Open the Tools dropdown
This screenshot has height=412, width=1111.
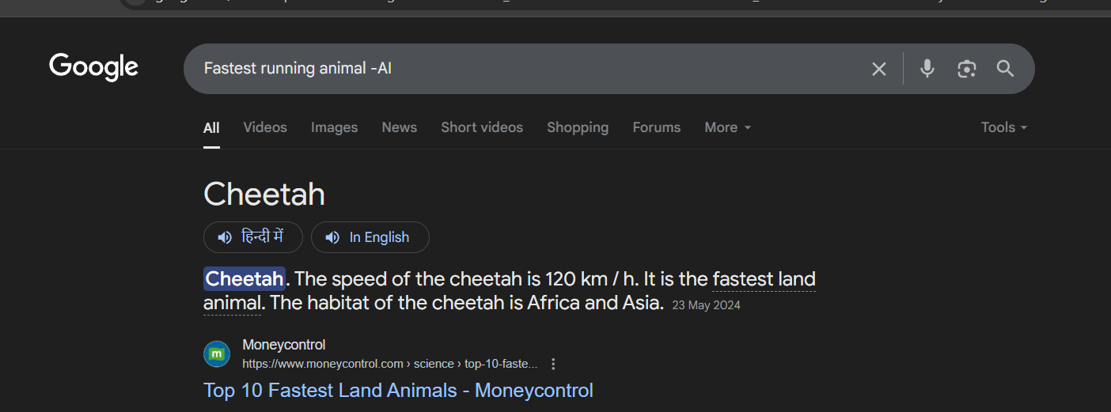1004,127
